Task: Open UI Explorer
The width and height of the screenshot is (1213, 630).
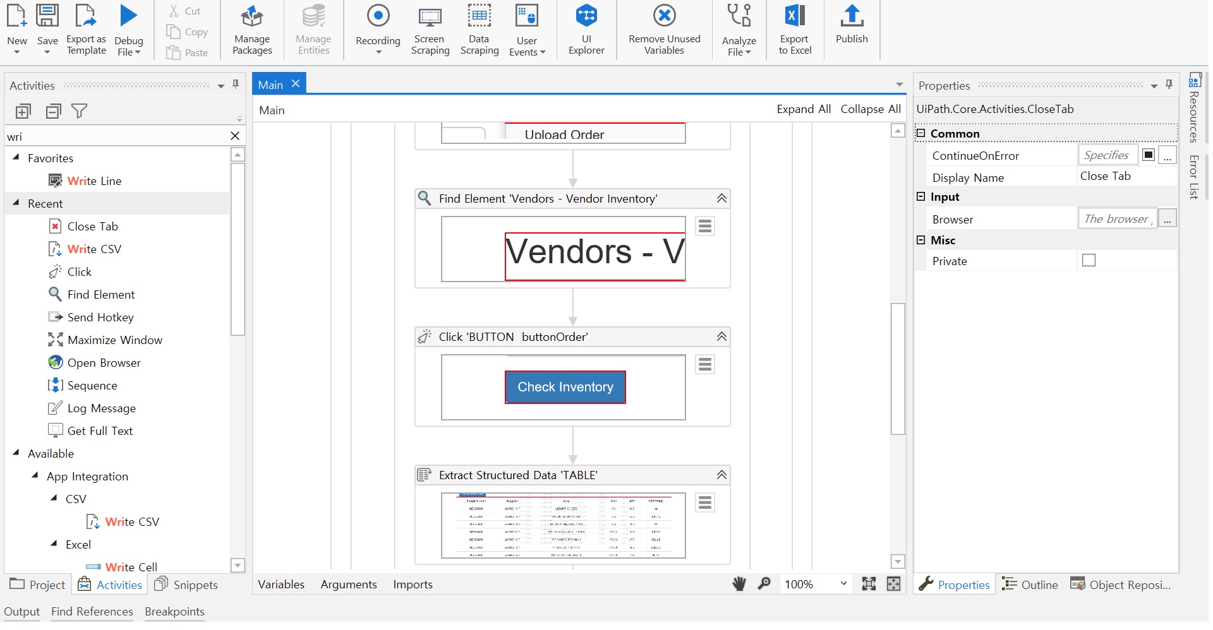Action: 586,28
